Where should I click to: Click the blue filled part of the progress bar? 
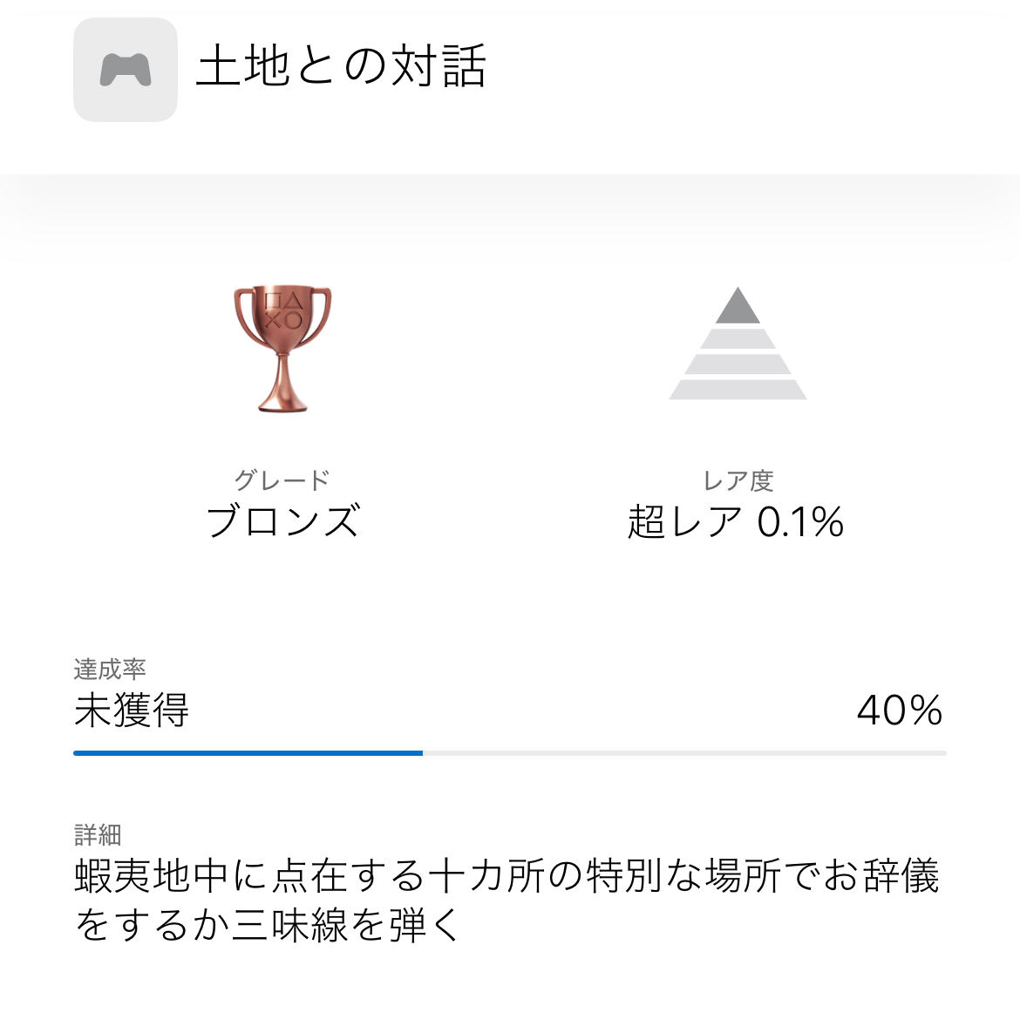click(248, 752)
